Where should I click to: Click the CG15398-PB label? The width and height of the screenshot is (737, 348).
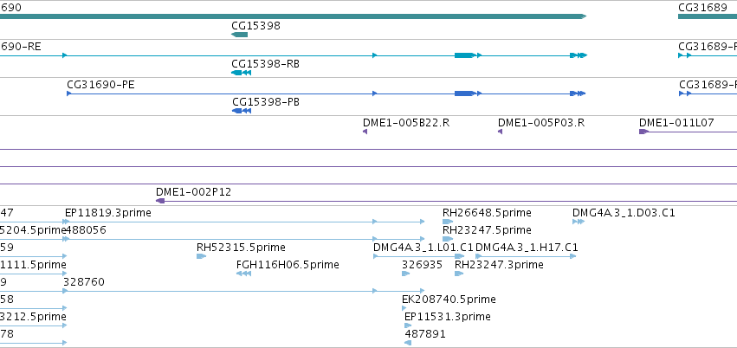tap(266, 102)
